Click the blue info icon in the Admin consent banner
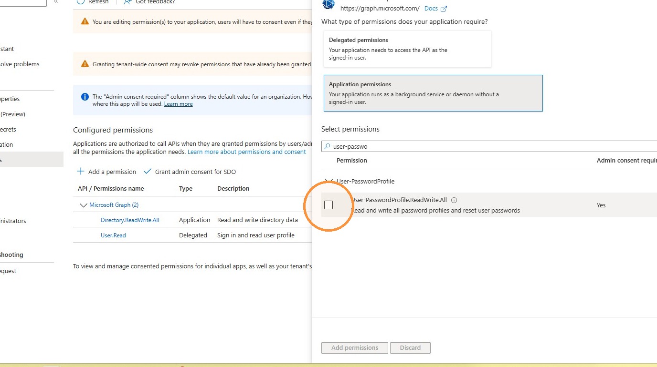Image resolution: width=657 pixels, height=367 pixels. pyautogui.click(x=85, y=97)
